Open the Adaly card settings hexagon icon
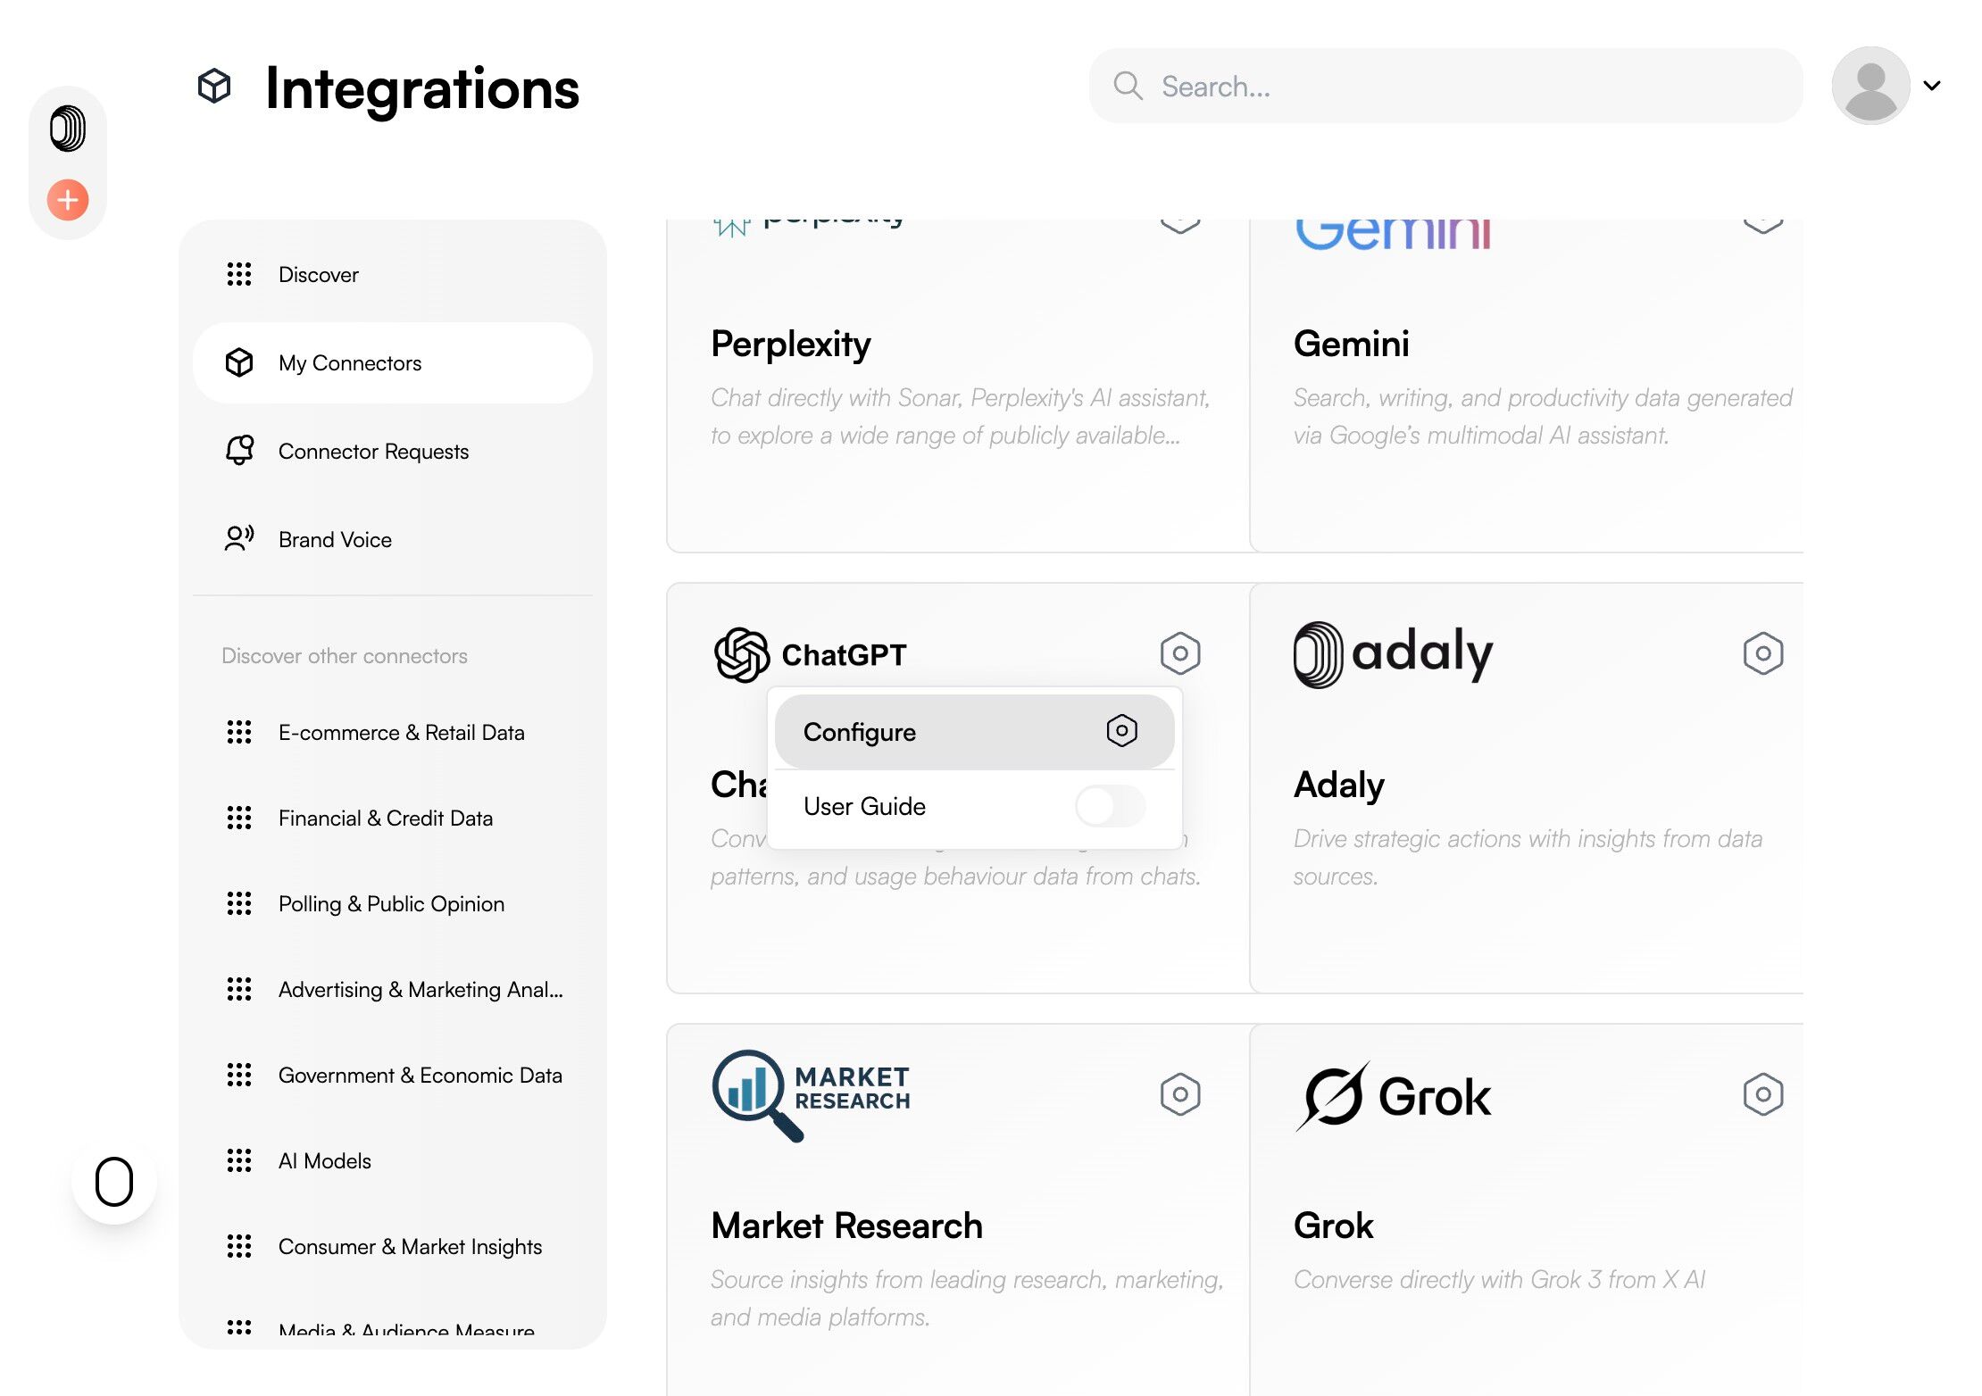The width and height of the screenshot is (1982, 1396). tap(1762, 653)
